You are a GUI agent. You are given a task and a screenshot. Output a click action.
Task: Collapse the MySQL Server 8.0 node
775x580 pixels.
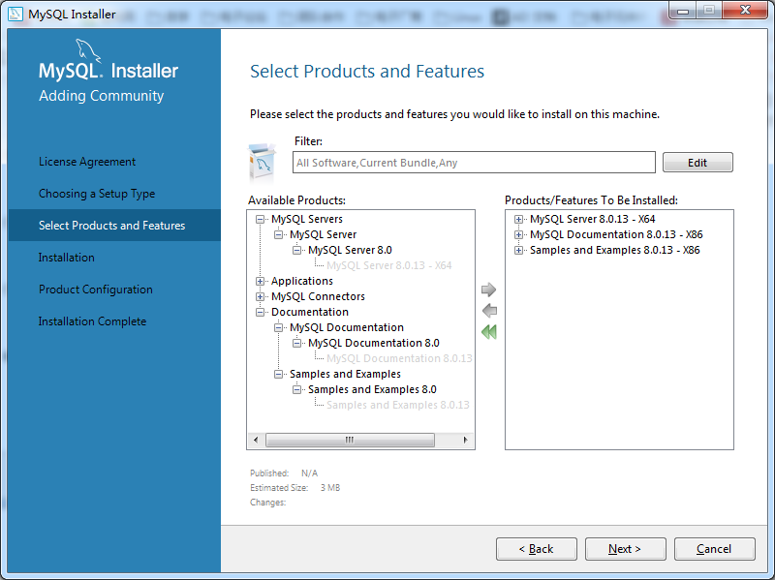pyautogui.click(x=296, y=250)
